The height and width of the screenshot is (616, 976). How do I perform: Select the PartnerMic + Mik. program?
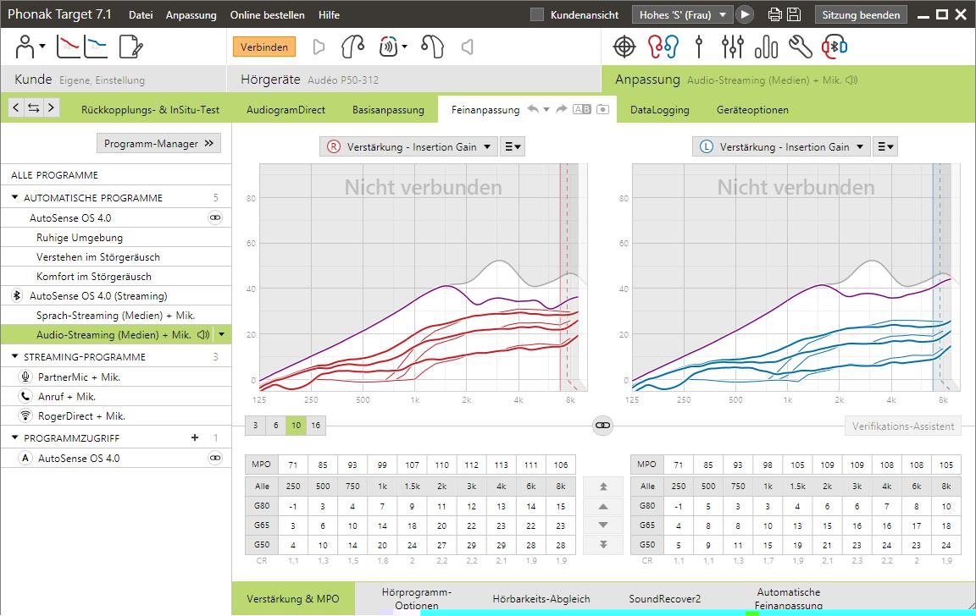click(x=79, y=377)
